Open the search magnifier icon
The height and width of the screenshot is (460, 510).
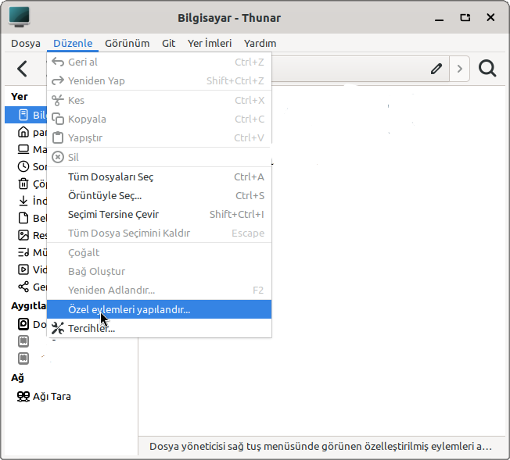[x=487, y=69]
